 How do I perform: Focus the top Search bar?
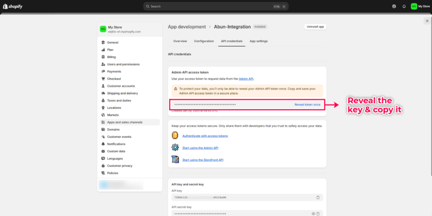click(216, 6)
